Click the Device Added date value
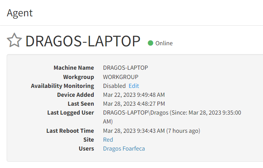The width and height of the screenshot is (263, 168). 134,95
